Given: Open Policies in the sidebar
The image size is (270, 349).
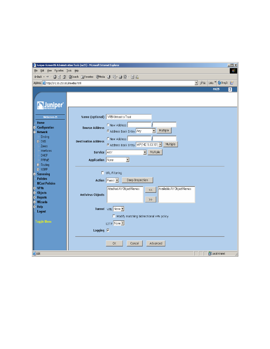Looking at the screenshot, I should pos(42,179).
